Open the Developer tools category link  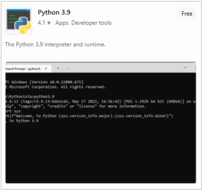(x=91, y=23)
